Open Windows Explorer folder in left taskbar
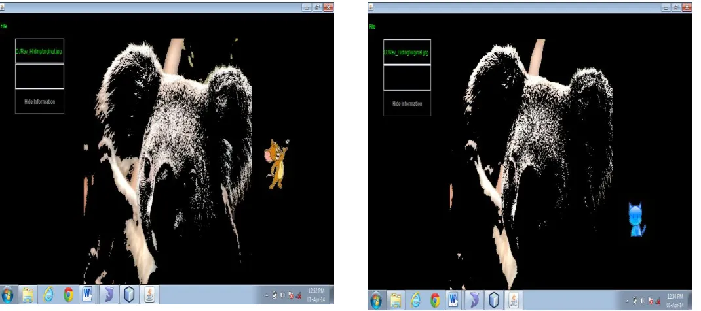The height and width of the screenshot is (311, 701). 28,295
